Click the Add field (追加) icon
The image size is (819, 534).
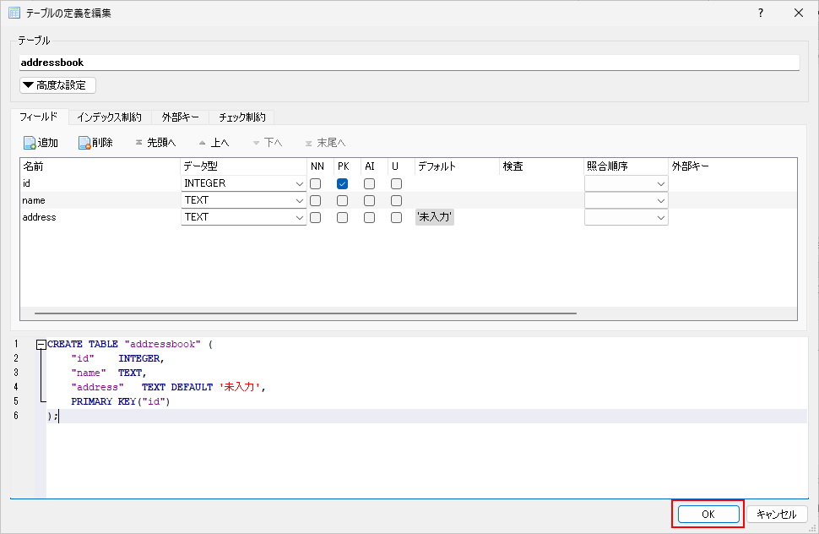click(x=30, y=143)
